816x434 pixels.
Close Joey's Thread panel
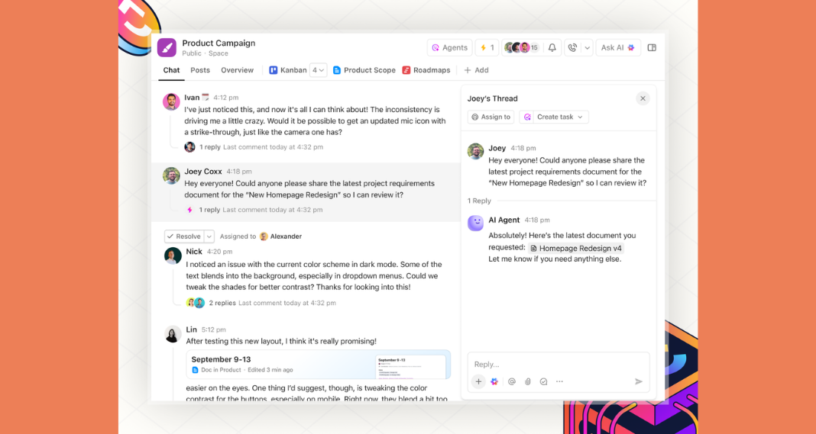click(643, 98)
